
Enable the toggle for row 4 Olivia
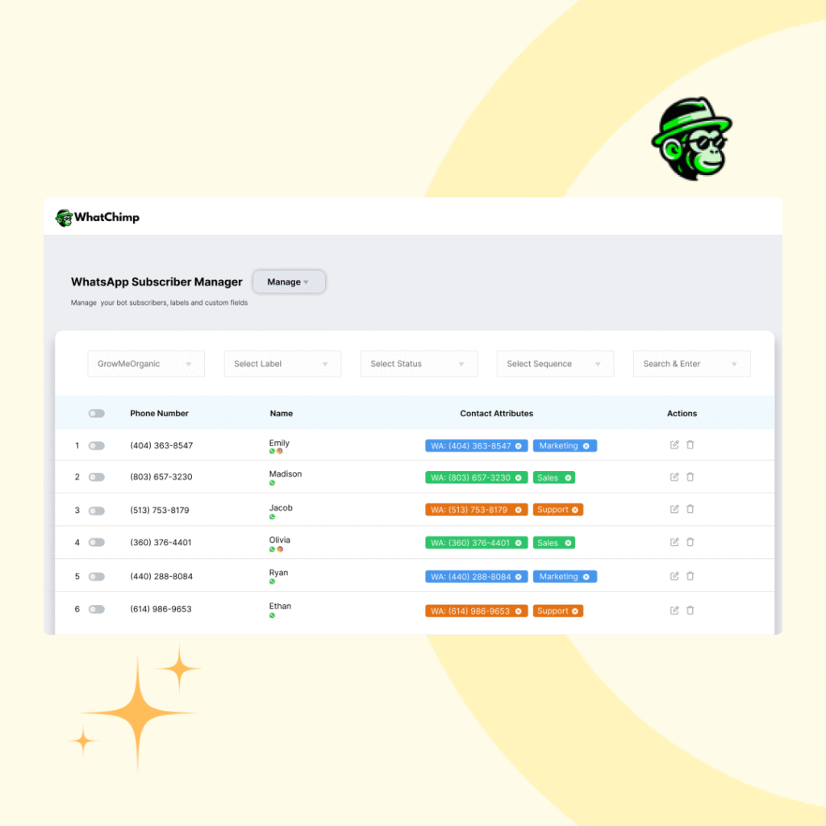[x=97, y=543]
